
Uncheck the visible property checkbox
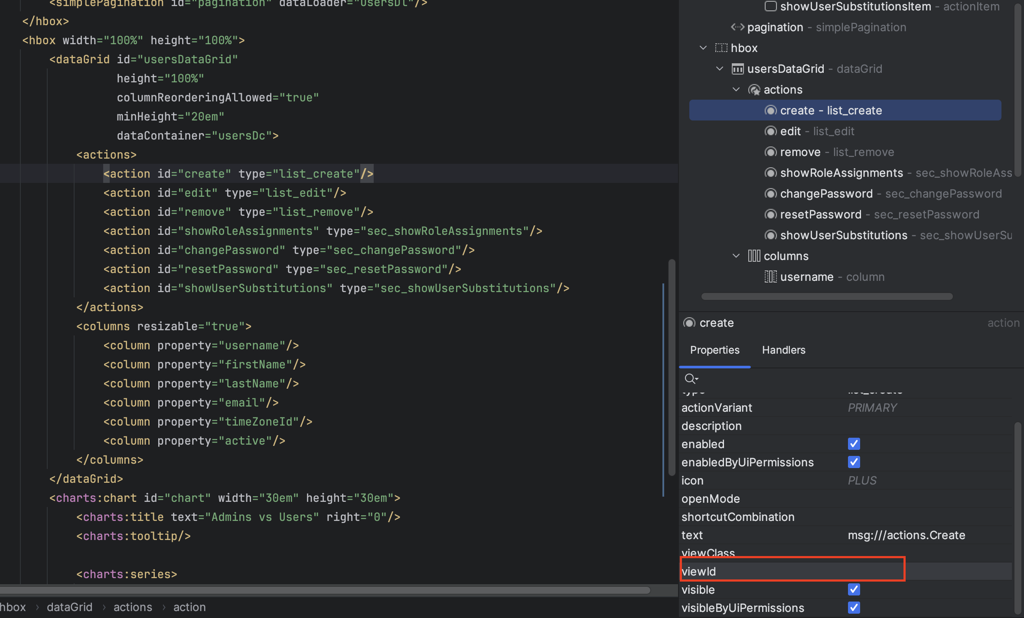[x=854, y=589]
